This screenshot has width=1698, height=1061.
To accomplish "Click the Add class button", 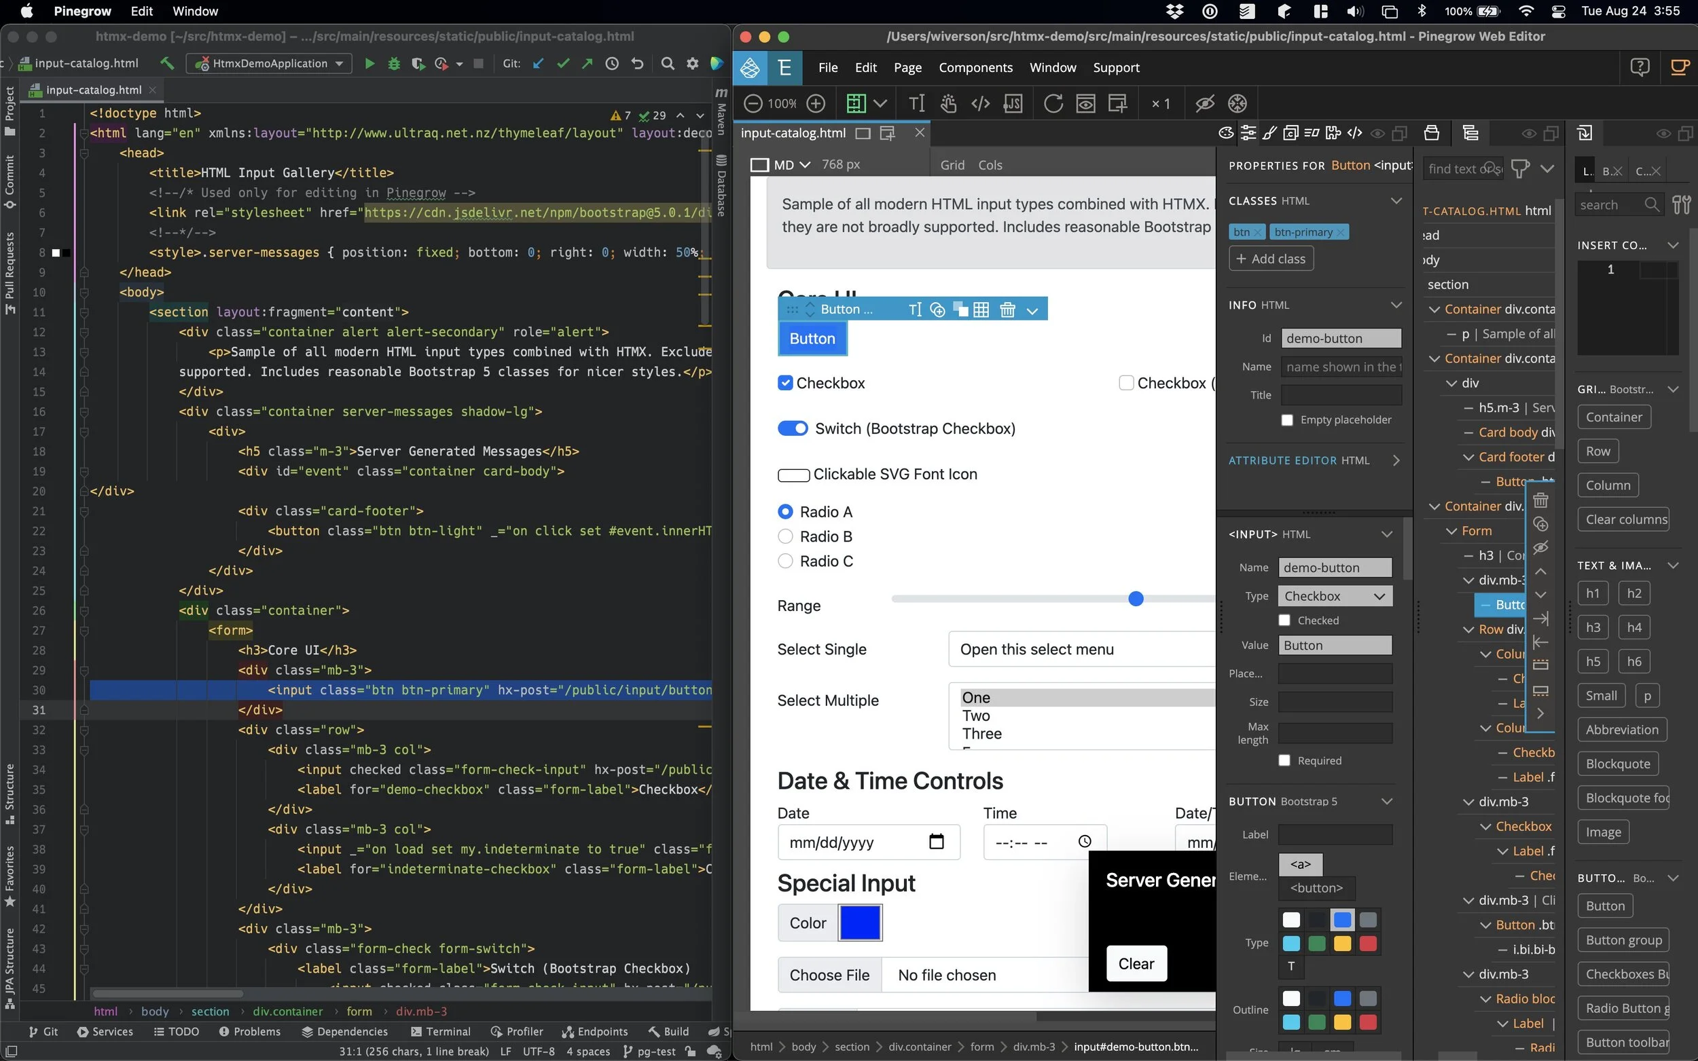I will [x=1271, y=258].
